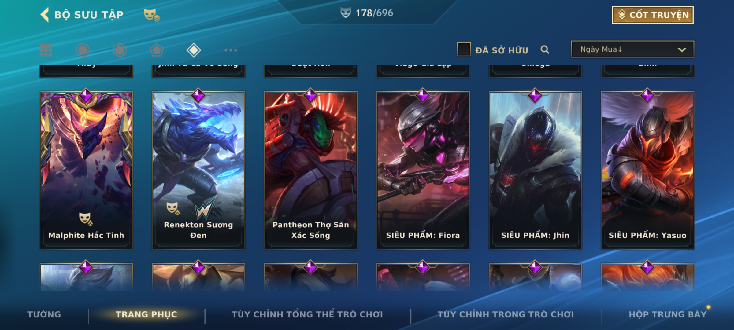Viewport: 734px width, 330px height.
Task: Select the diamond rarity filter icon
Action: click(x=194, y=50)
